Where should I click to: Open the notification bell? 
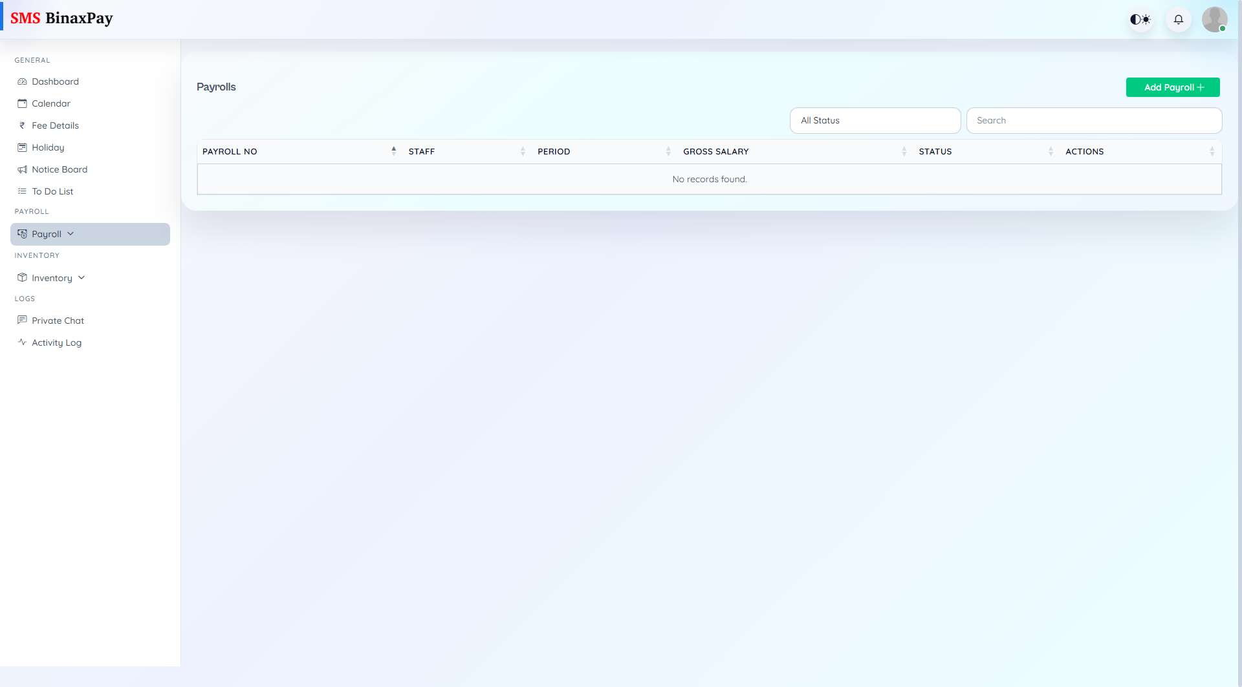1178,19
